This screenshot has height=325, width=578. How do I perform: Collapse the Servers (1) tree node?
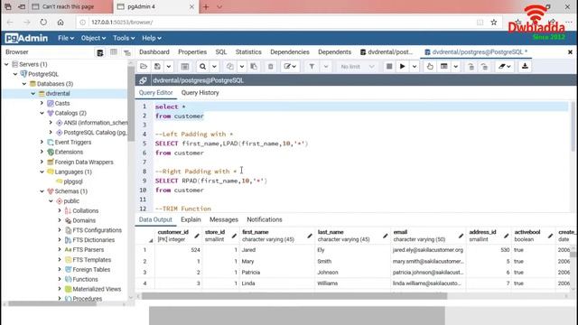[x=6, y=64]
